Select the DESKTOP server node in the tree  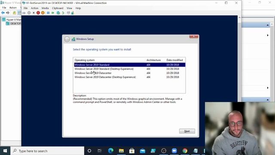[14, 24]
